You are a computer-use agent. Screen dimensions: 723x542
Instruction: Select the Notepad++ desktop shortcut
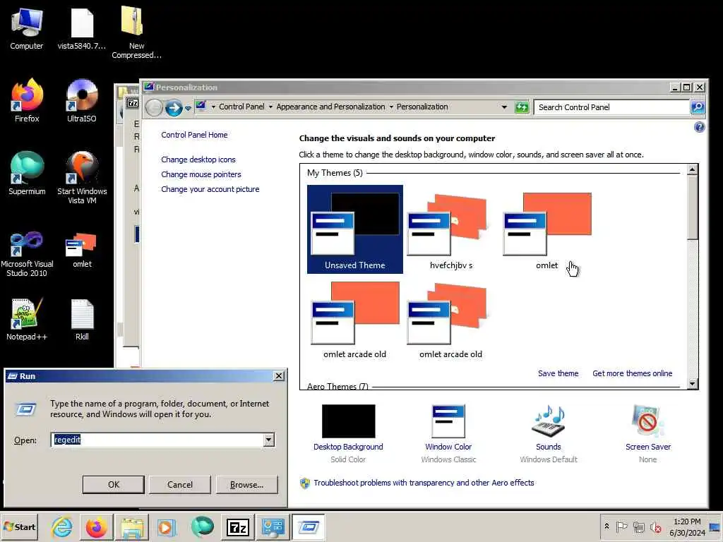(x=27, y=319)
